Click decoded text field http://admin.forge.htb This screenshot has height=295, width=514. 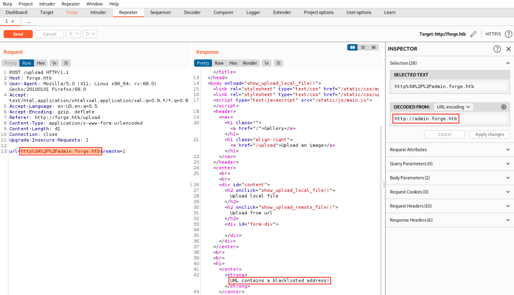click(449, 119)
